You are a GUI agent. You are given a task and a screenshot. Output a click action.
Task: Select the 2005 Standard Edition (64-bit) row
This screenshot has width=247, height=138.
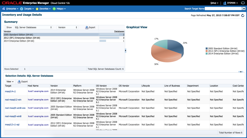tap(64, 35)
